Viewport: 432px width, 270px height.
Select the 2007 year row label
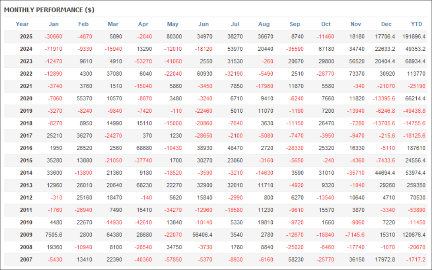tap(26, 260)
